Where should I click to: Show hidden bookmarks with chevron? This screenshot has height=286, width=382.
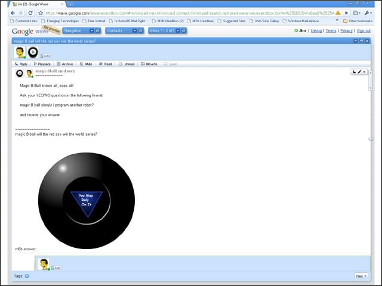click(337, 20)
